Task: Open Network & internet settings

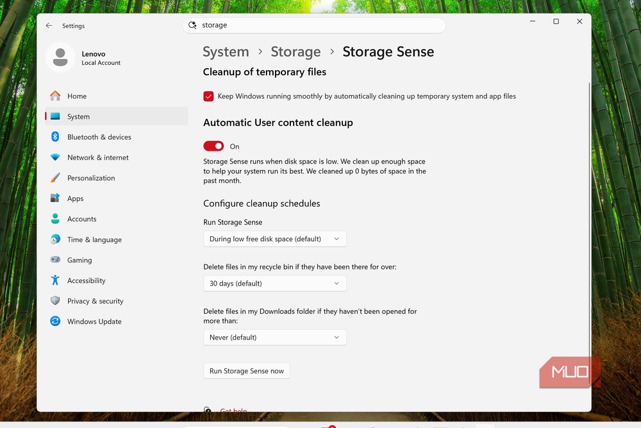Action: click(117, 157)
